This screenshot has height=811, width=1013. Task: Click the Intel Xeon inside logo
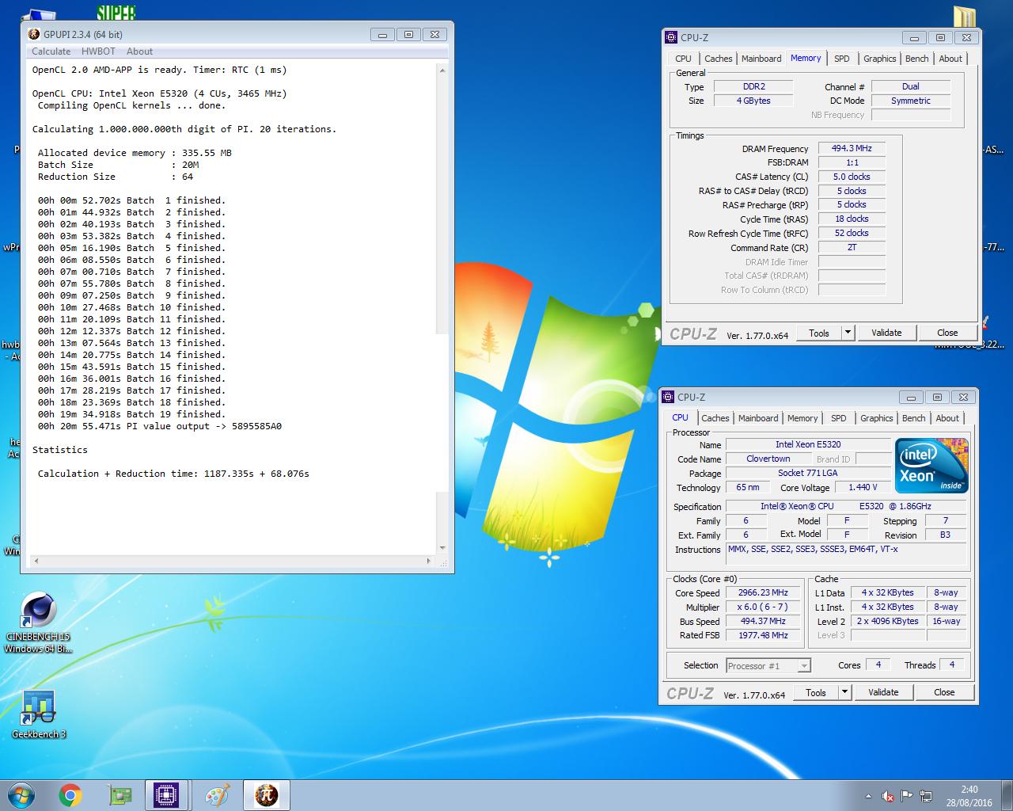pos(932,466)
